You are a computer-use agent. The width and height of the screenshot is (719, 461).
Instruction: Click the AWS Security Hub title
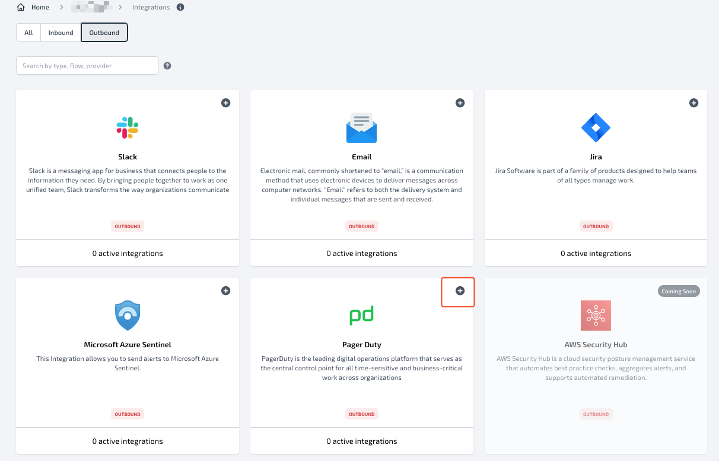(596, 345)
